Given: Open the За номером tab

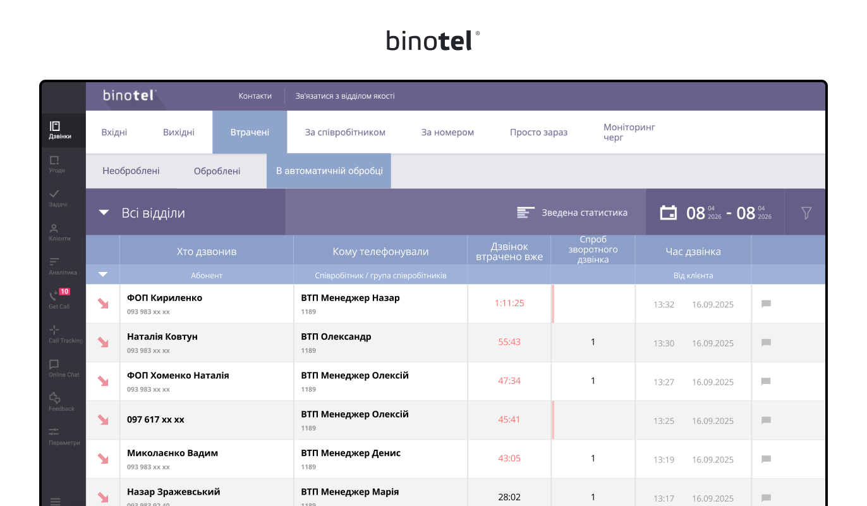Looking at the screenshot, I should point(447,132).
